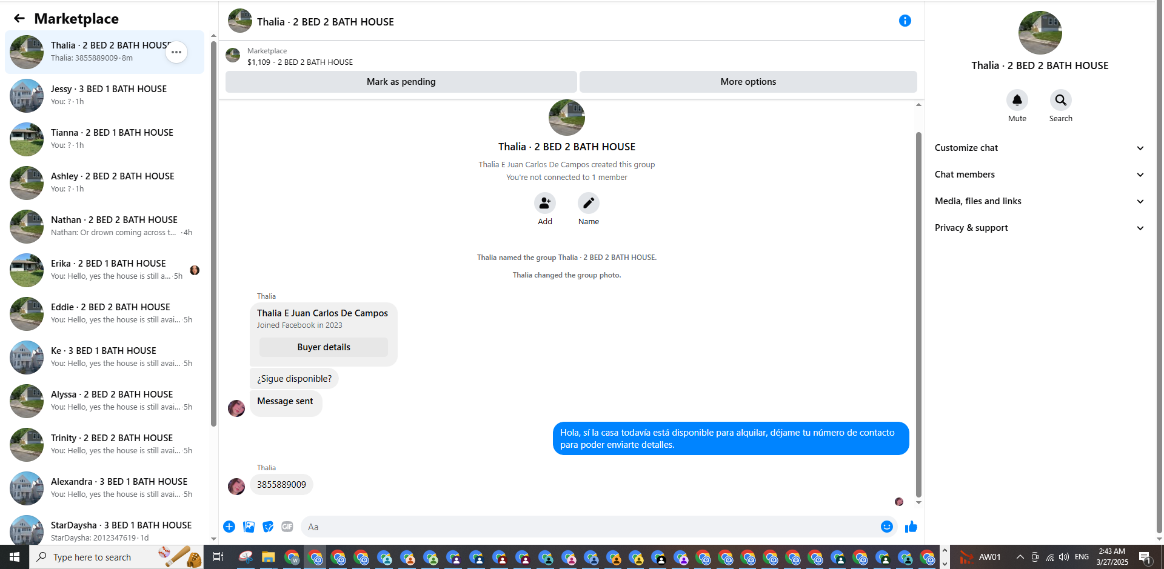This screenshot has width=1164, height=569.
Task: Click the group photo in the right panel
Action: pyautogui.click(x=1040, y=33)
